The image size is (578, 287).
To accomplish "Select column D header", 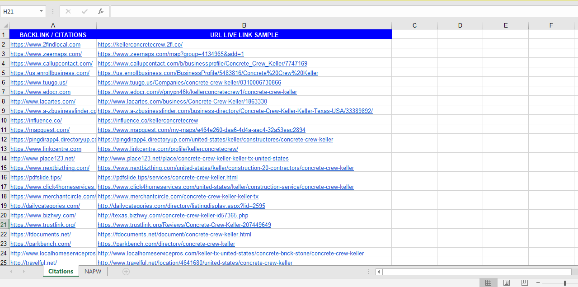I will click(x=460, y=25).
